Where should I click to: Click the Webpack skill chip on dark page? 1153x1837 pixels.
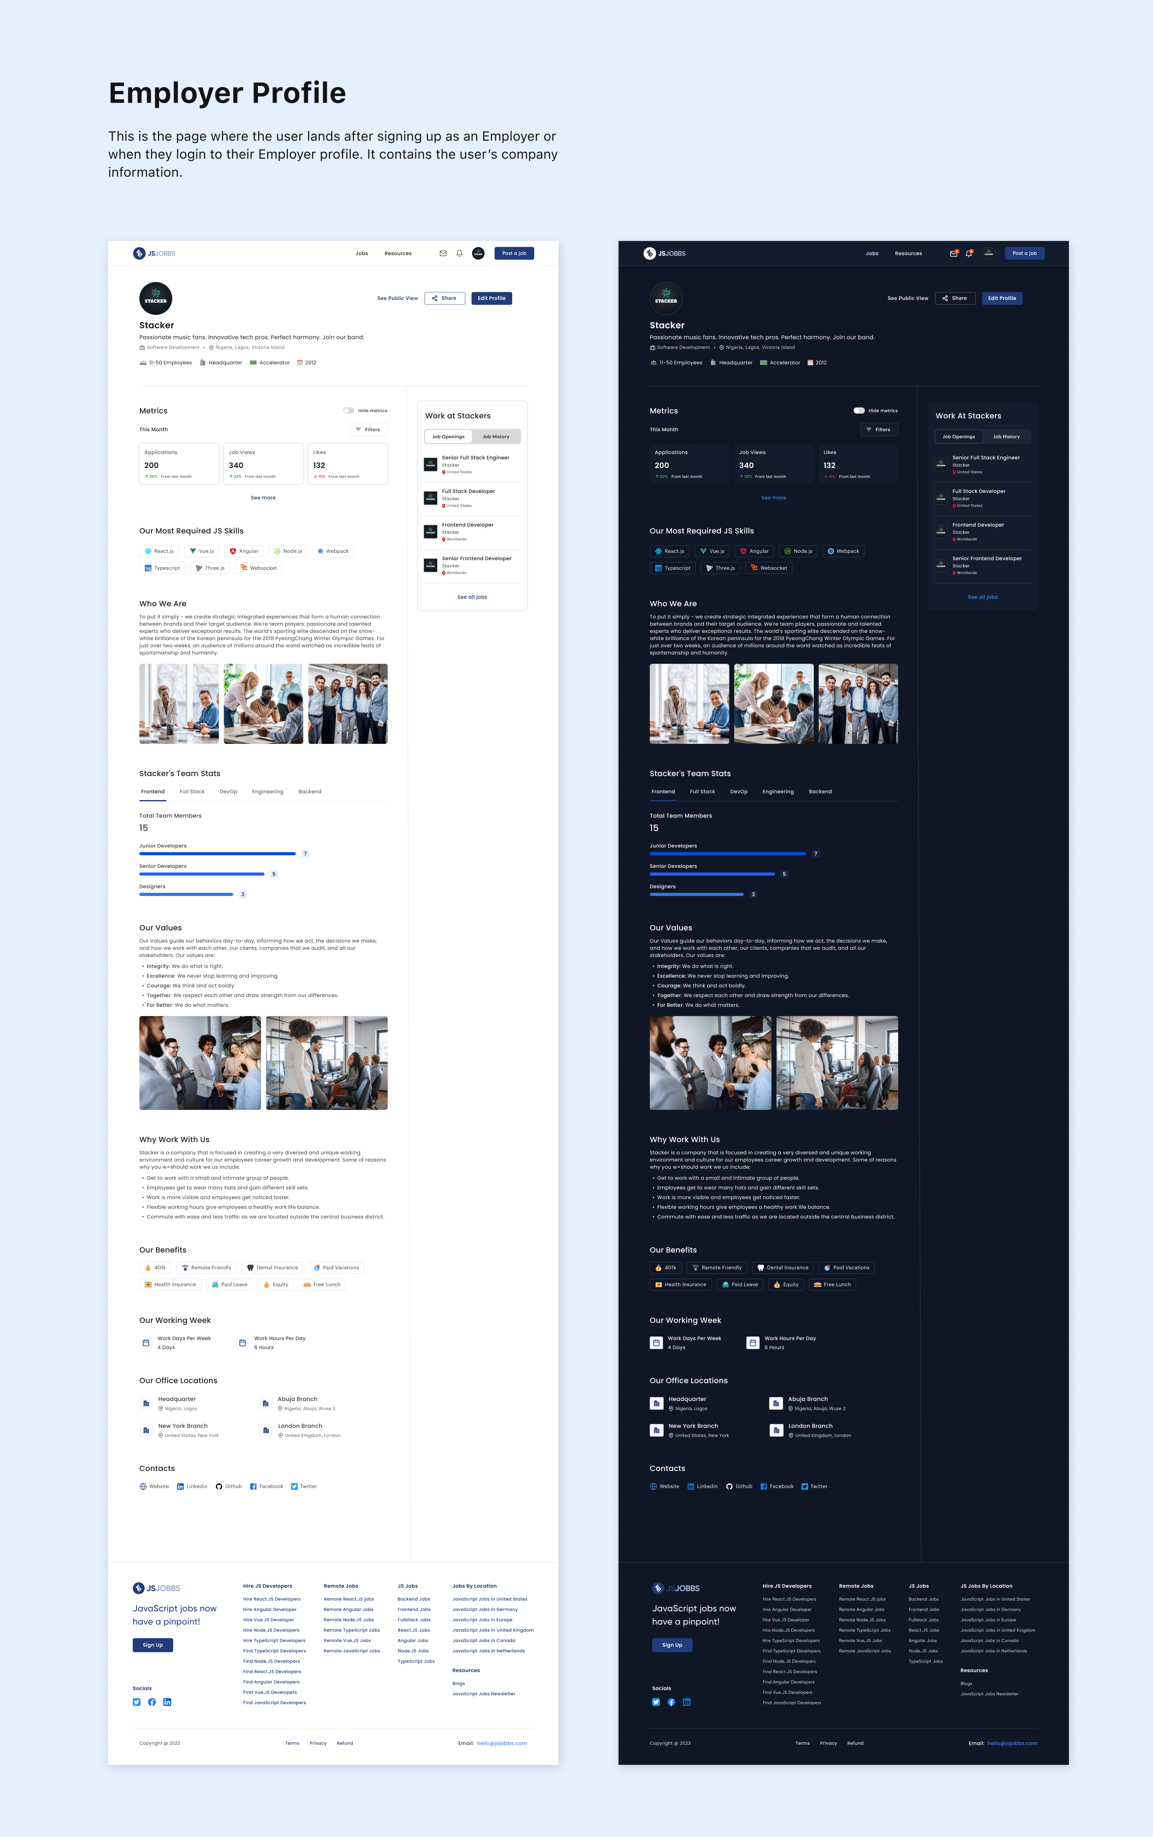[x=843, y=551]
